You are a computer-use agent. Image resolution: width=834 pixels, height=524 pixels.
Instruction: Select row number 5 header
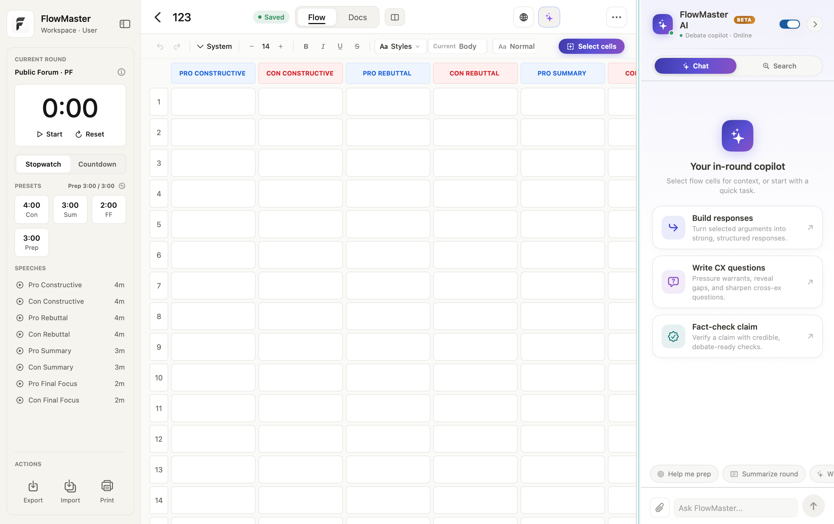coord(159,224)
